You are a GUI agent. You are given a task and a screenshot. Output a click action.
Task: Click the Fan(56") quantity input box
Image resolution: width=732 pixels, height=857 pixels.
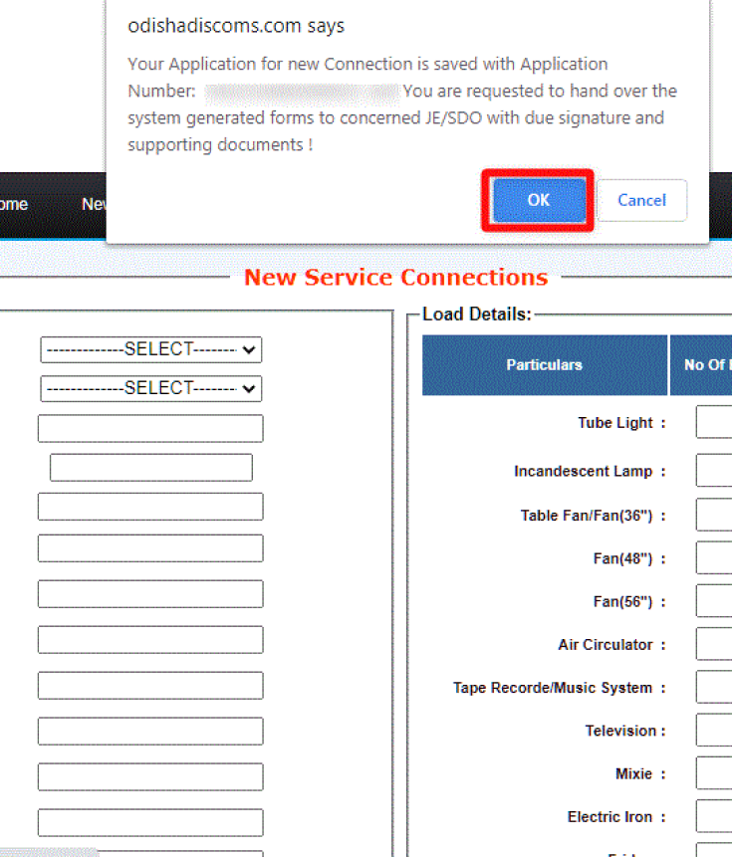[713, 601]
